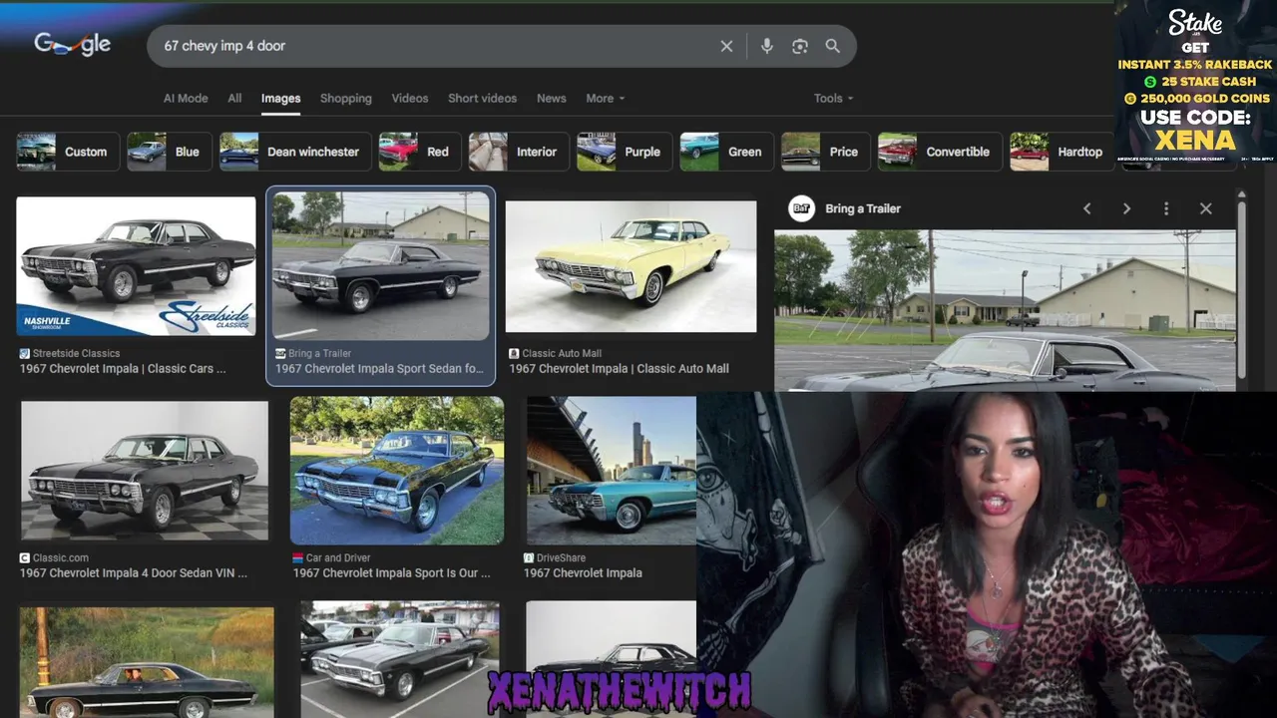The image size is (1277, 718).
Task: Open the Shopping tab
Action: point(345,98)
